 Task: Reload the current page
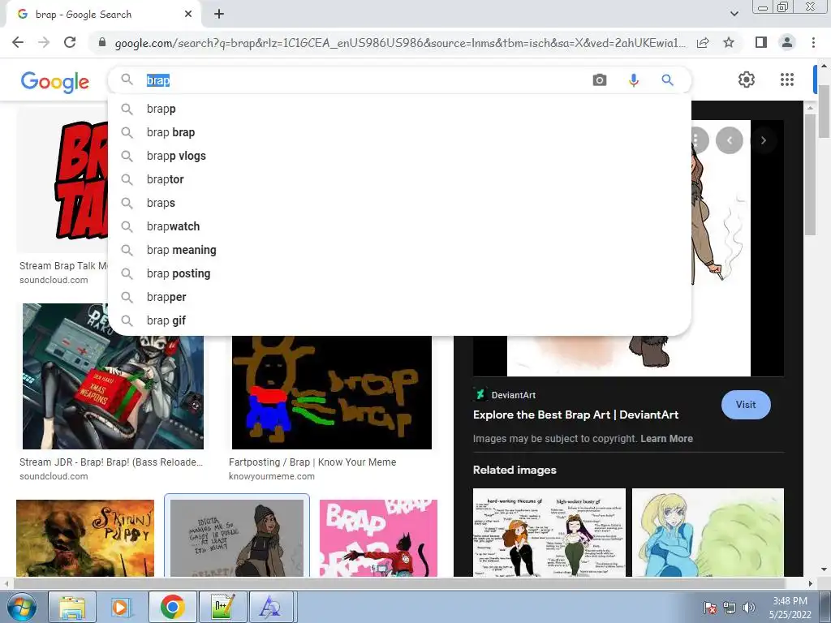pos(70,42)
